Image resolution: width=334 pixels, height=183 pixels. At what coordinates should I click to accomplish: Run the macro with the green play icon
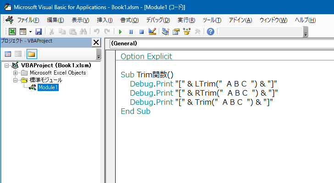tap(120, 32)
